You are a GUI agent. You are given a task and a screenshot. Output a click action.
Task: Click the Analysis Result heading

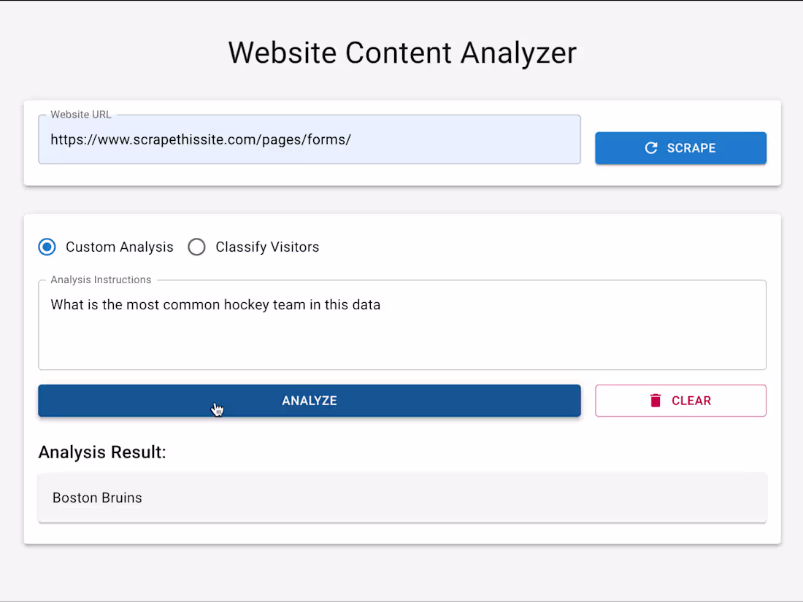[102, 452]
